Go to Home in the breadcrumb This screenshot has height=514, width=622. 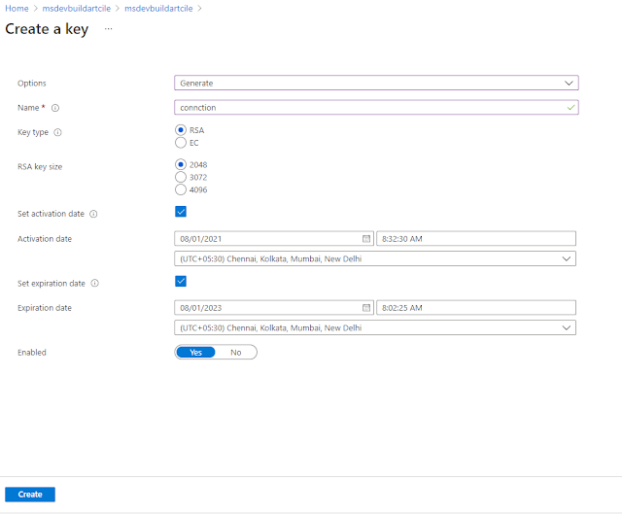(x=17, y=9)
